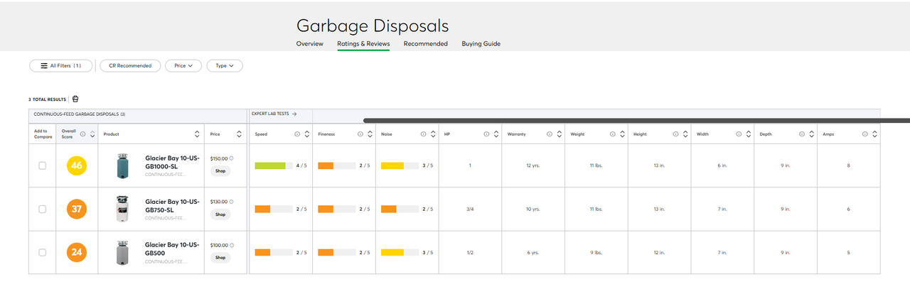The height and width of the screenshot is (289, 910).
Task: Open Glacier Bay 10-US-GB500 product link
Action: click(x=173, y=249)
